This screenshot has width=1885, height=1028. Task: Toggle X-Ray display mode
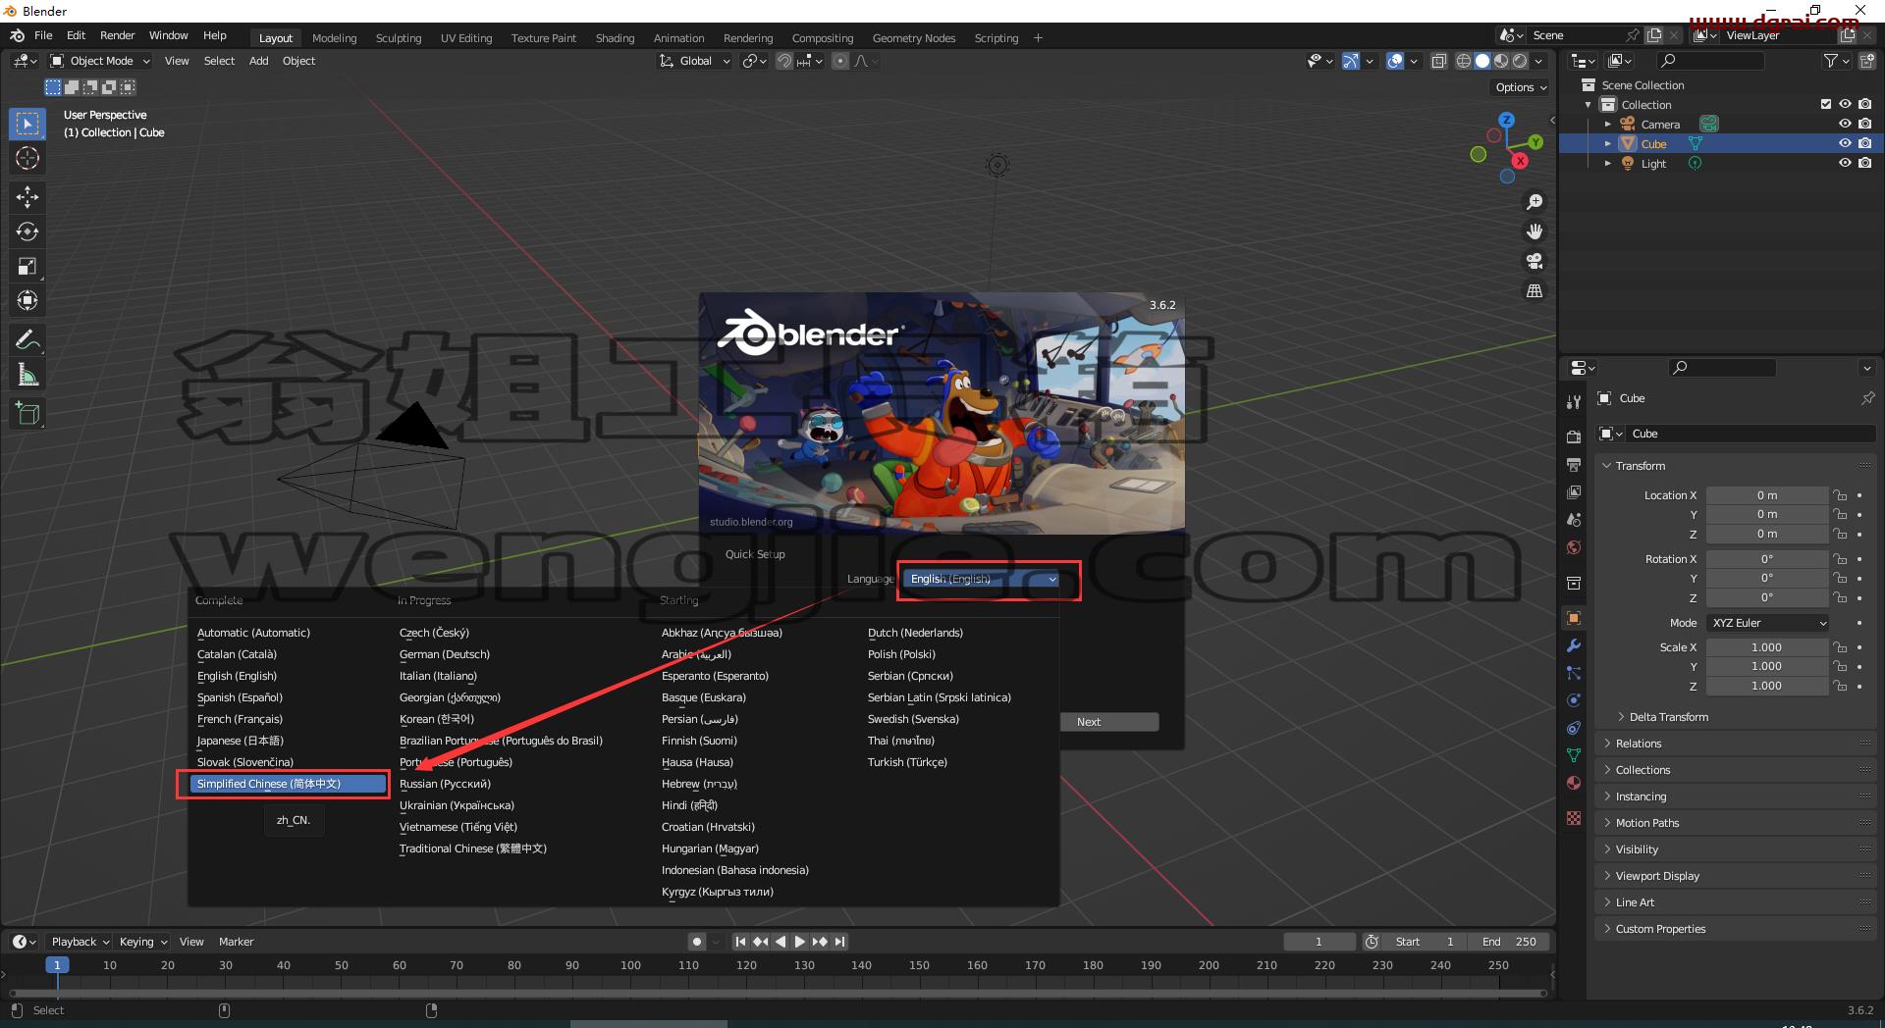(1438, 61)
